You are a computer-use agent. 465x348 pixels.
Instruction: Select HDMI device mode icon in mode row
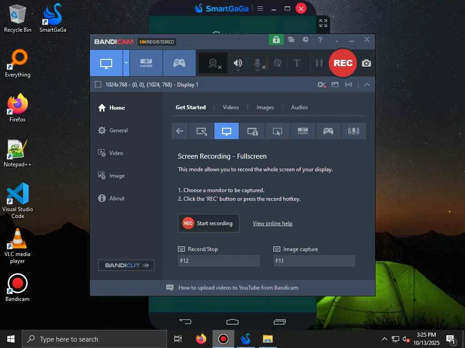click(302, 131)
